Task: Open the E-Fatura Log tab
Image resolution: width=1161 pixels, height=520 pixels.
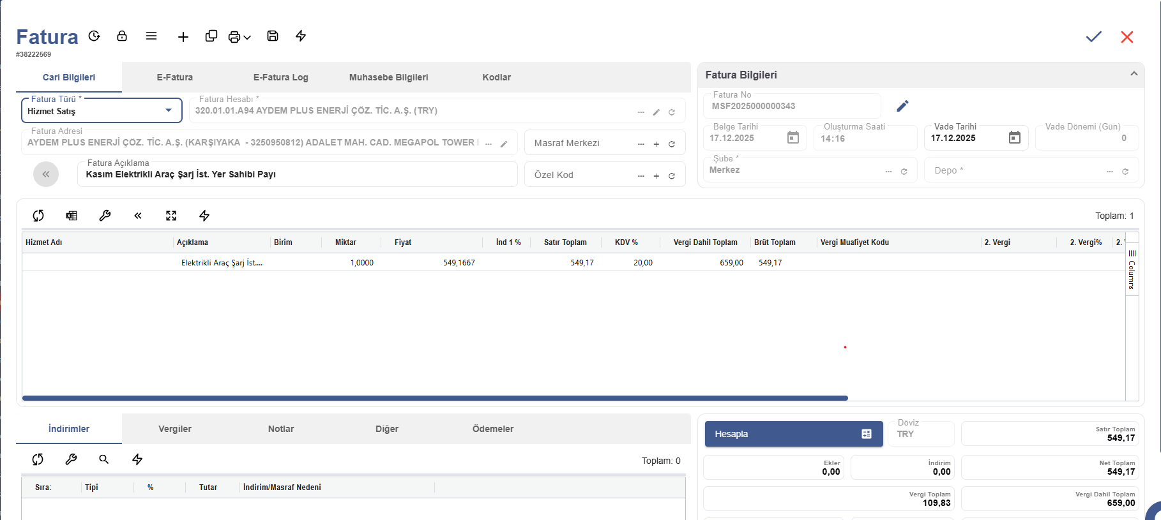Action: click(281, 77)
